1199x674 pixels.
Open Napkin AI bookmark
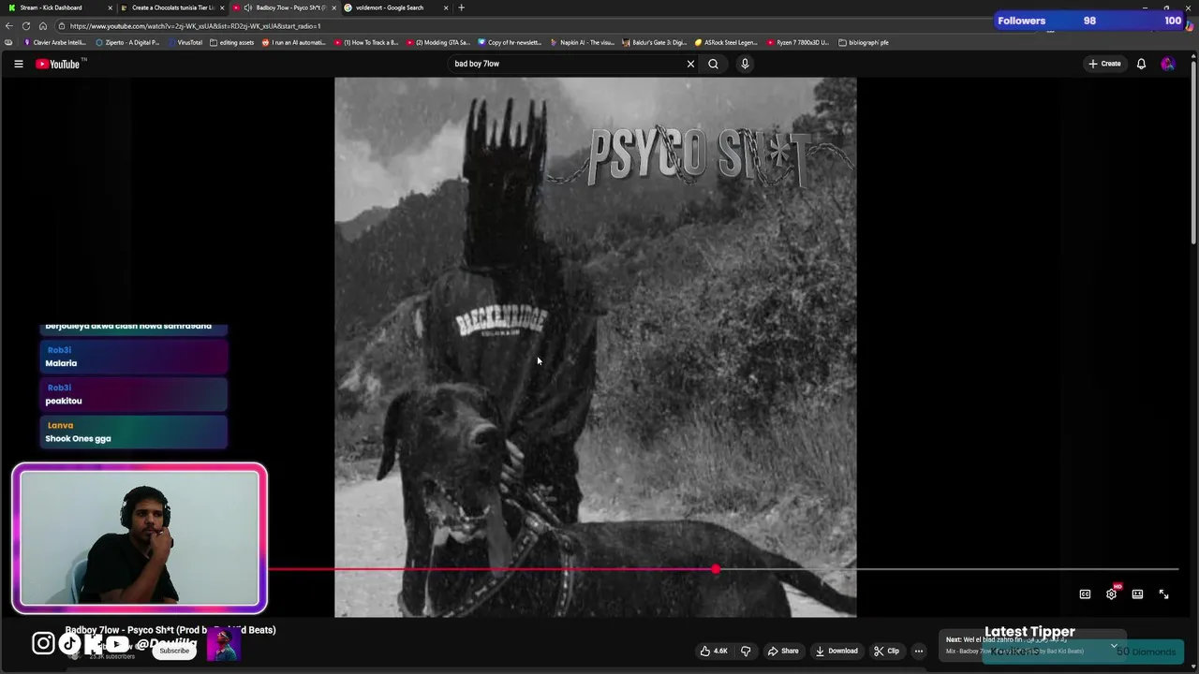click(x=582, y=42)
